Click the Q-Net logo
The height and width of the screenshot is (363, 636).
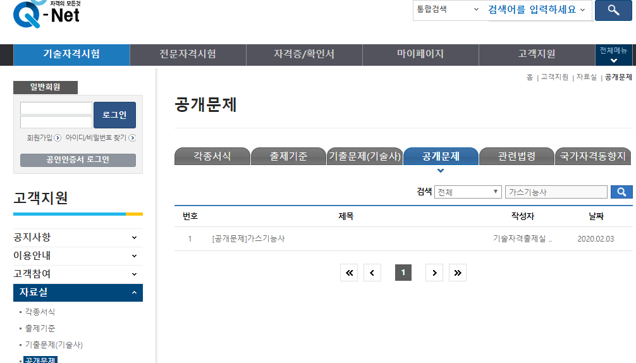(x=46, y=13)
